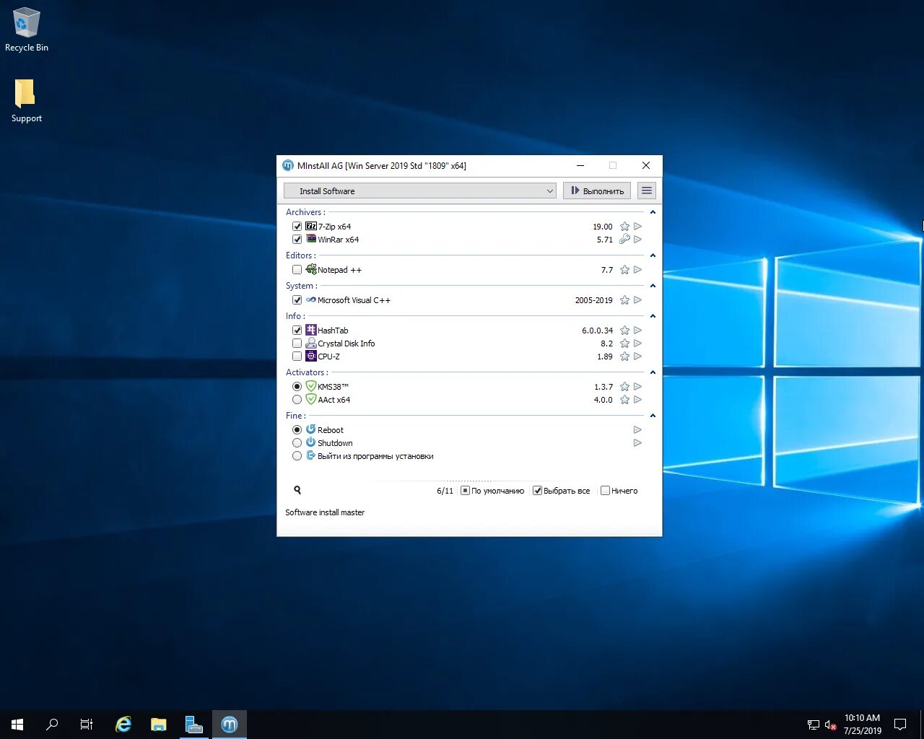
Task: Select the KMS38 radio button
Action: [297, 387]
